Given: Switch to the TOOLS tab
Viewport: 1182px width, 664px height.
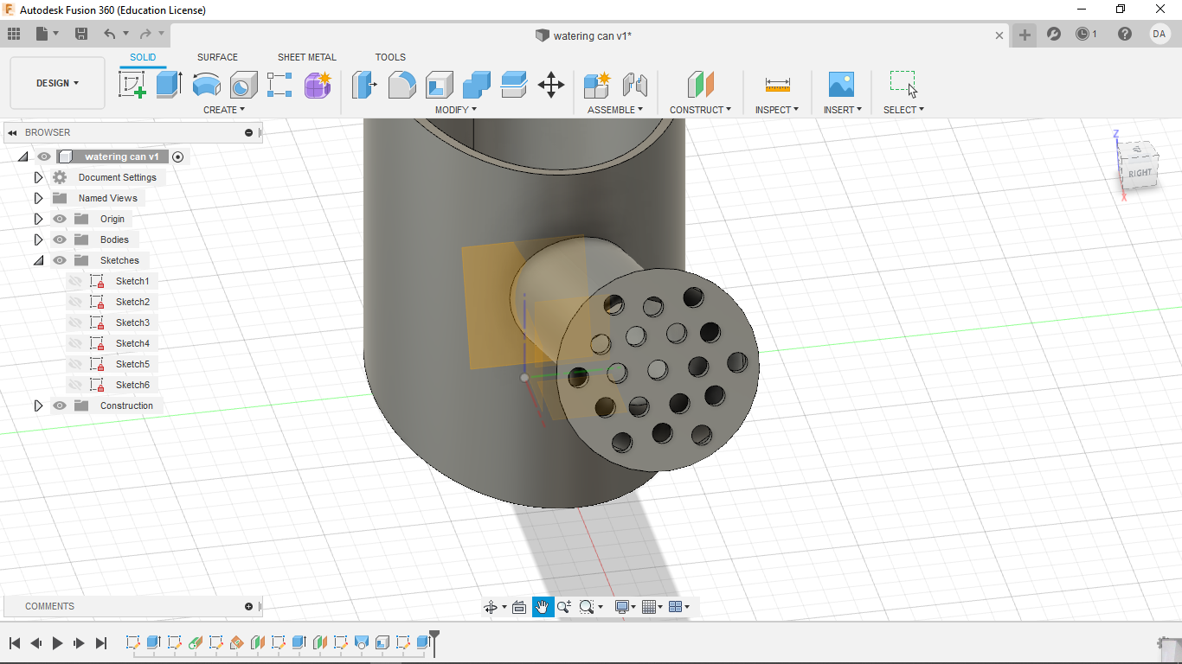Looking at the screenshot, I should [x=390, y=57].
